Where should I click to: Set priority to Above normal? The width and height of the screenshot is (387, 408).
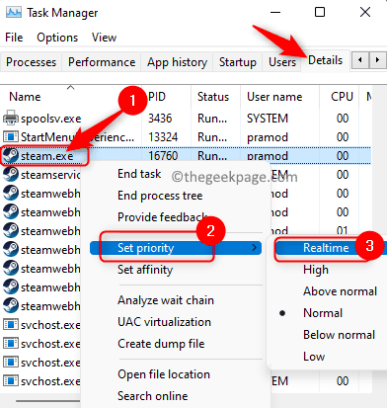[340, 291]
